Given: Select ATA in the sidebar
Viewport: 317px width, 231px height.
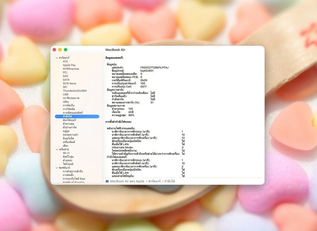Looking at the screenshot, I should [65, 61].
